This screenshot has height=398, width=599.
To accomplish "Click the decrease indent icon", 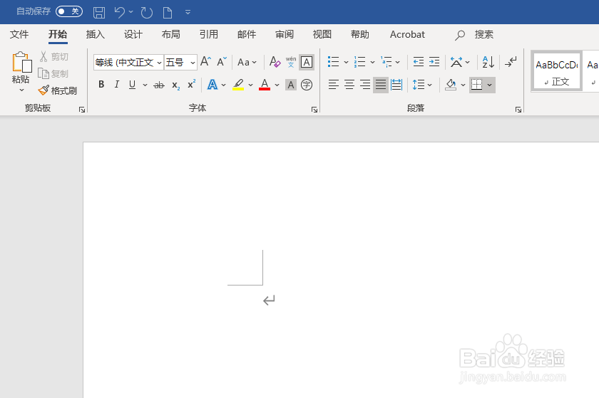I will 419,62.
